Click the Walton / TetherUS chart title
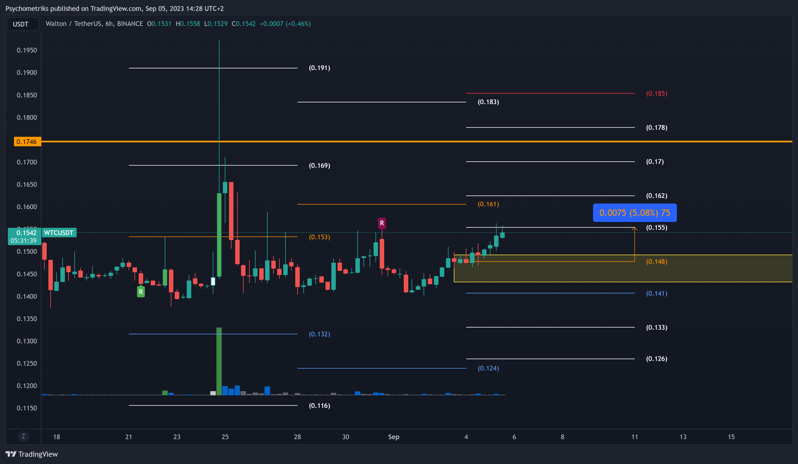This screenshot has width=798, height=464. tap(94, 24)
